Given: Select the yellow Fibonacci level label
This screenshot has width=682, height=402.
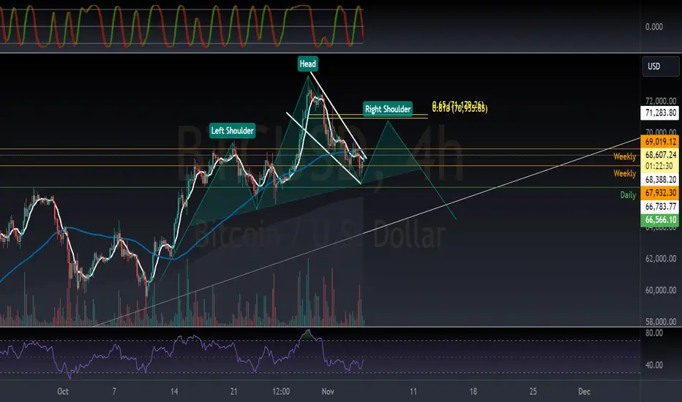Looking at the screenshot, I should (460, 107).
